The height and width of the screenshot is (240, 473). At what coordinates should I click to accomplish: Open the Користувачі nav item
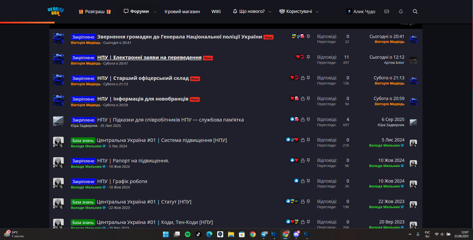(x=296, y=11)
